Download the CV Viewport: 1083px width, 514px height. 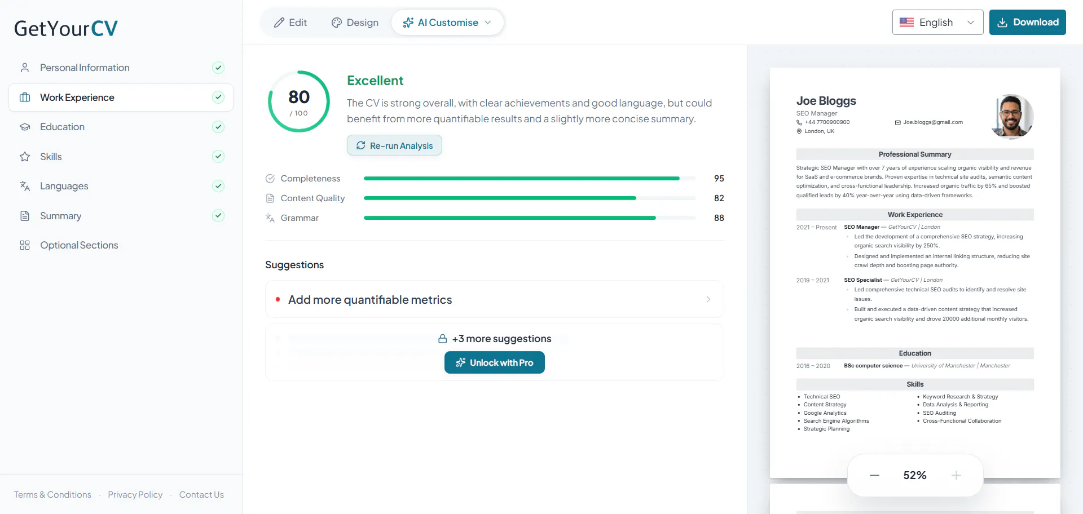[1027, 23]
